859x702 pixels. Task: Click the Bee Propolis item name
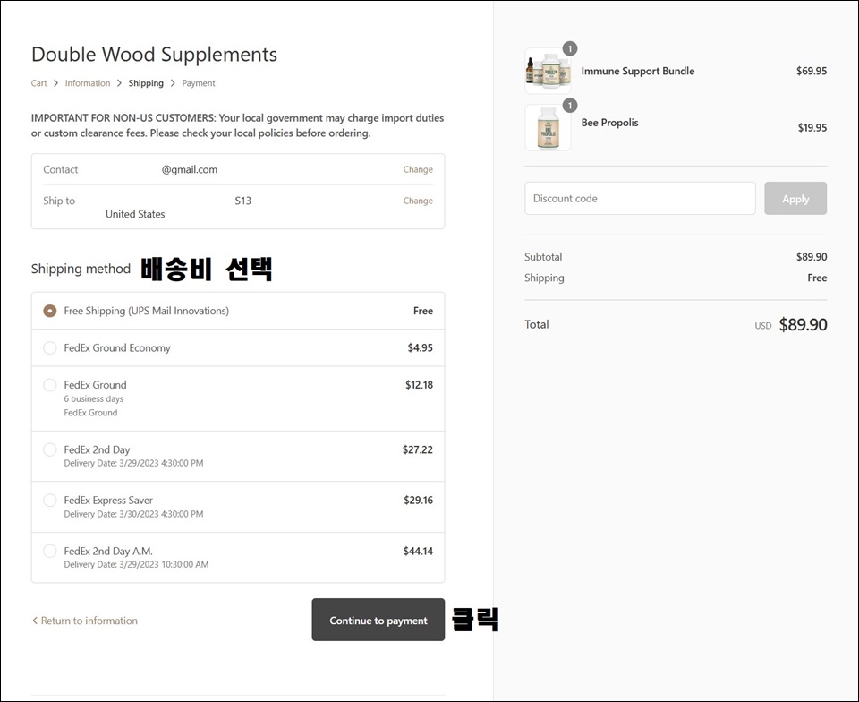609,123
